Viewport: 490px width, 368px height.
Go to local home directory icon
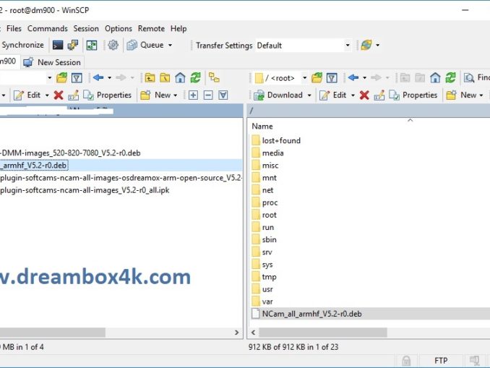[180, 77]
